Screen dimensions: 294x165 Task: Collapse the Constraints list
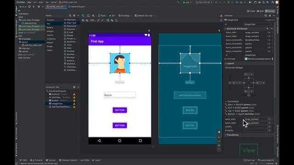[x=226, y=101]
